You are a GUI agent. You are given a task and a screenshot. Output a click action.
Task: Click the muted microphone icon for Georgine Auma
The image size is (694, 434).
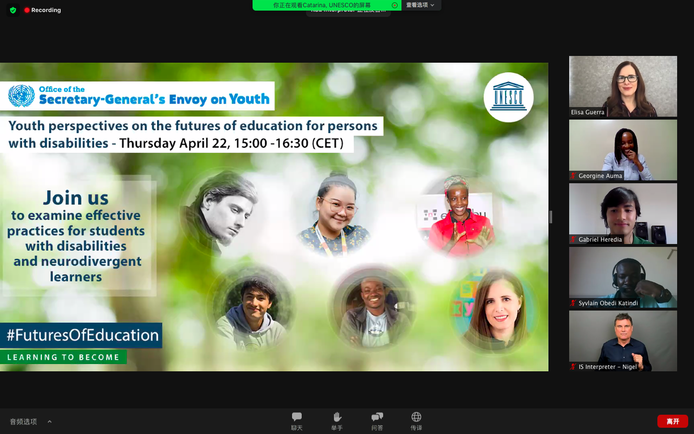tap(574, 176)
